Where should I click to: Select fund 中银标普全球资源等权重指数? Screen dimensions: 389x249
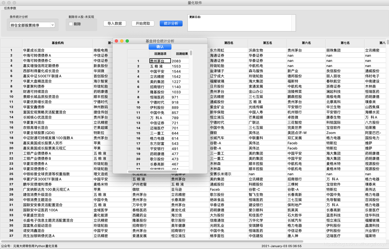point(58,174)
